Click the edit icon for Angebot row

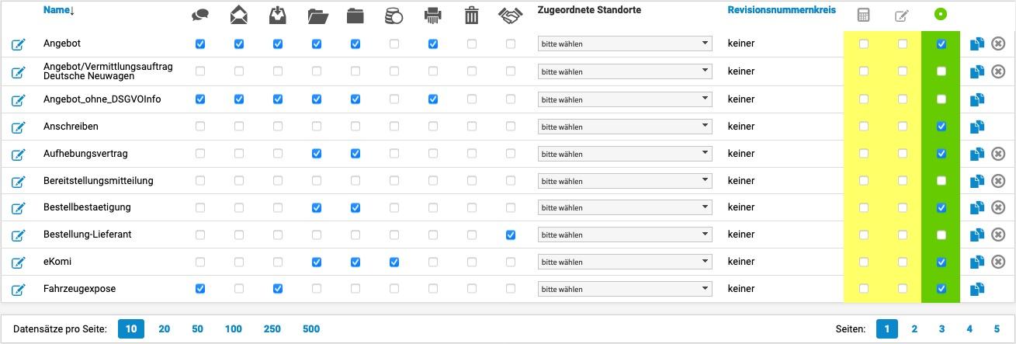click(x=19, y=44)
